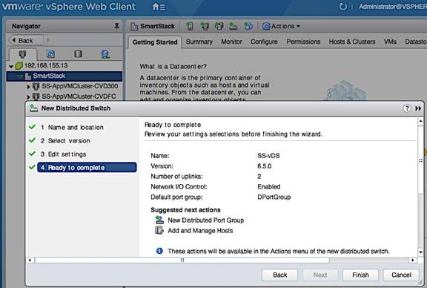Click the last green toolbar icon before Actions
427x288 pixels.
[x=248, y=26]
